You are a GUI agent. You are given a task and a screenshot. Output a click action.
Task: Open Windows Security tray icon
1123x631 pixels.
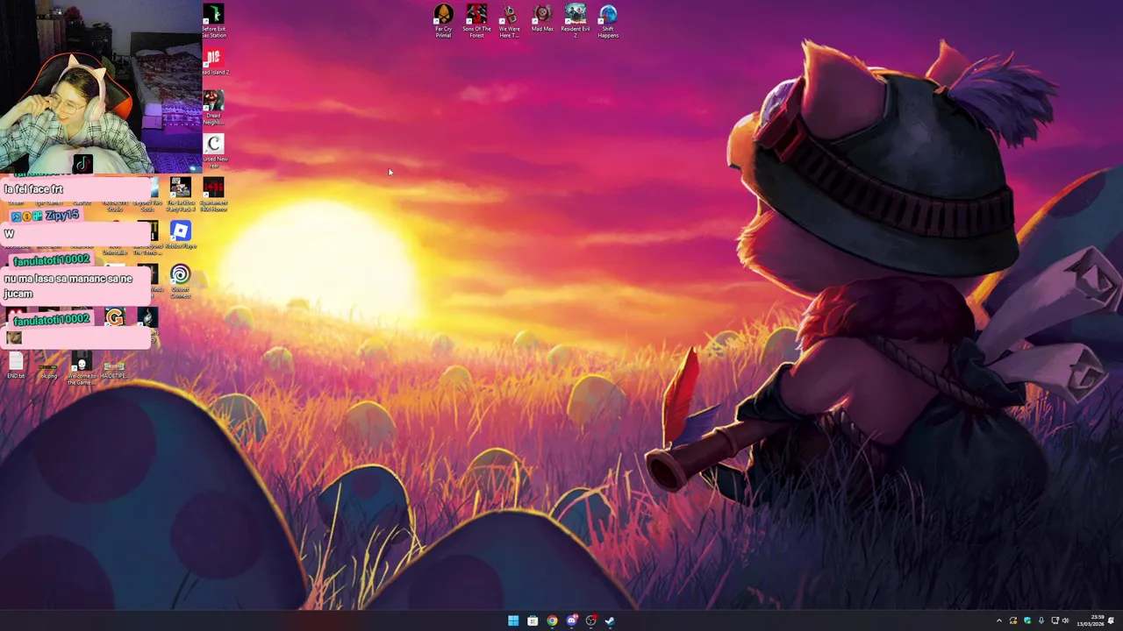[x=1027, y=620]
